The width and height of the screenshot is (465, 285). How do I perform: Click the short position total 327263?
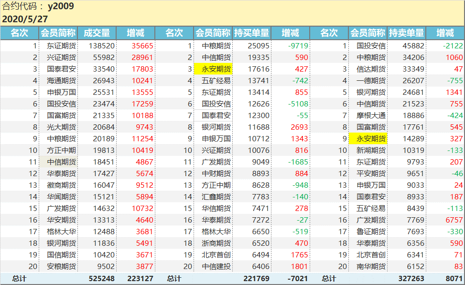[411, 279]
